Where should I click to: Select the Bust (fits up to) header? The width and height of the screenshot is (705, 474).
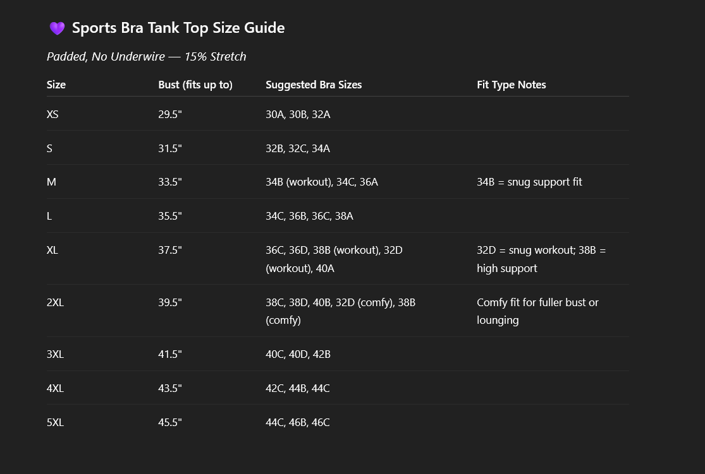tap(195, 85)
